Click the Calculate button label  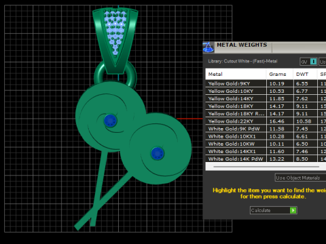pyautogui.click(x=261, y=210)
